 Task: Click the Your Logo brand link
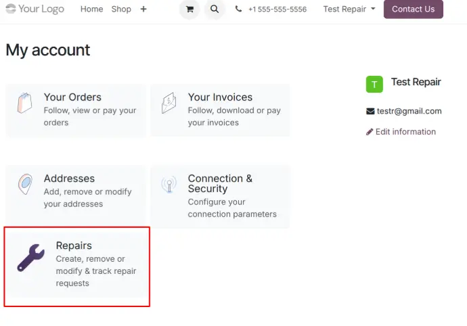35,9
